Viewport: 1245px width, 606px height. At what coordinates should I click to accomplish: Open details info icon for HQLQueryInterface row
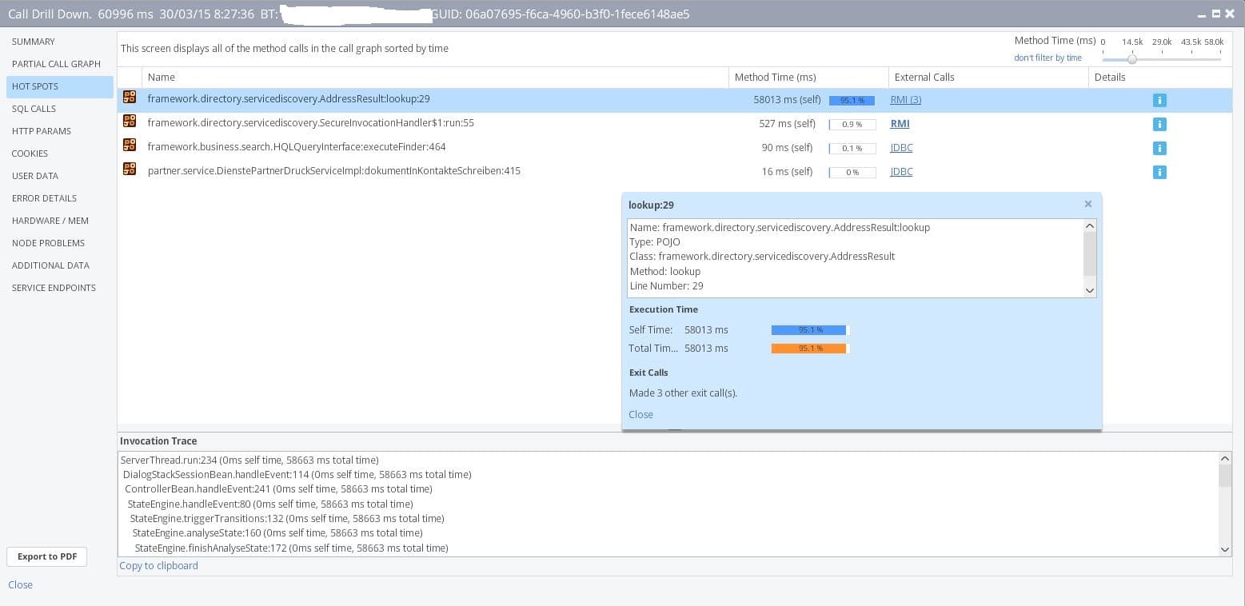[1159, 148]
